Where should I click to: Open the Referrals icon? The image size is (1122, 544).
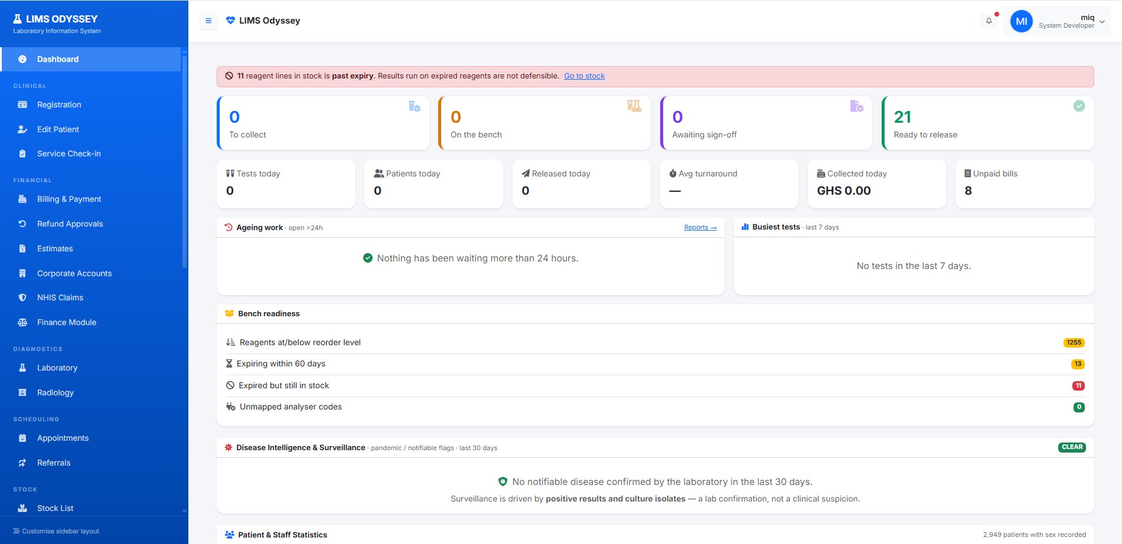[x=22, y=463]
